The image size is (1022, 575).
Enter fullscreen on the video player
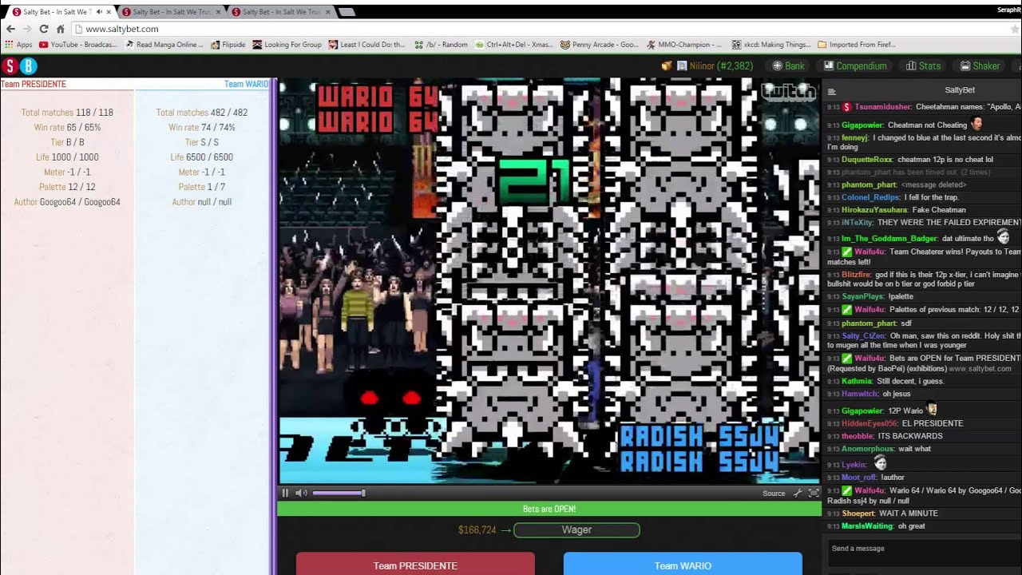point(814,493)
